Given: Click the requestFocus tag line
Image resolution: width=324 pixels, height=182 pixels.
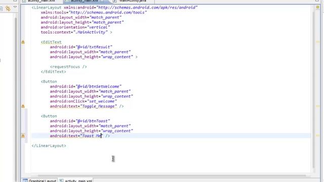Looking at the screenshot, I should pyautogui.click(x=68, y=67).
